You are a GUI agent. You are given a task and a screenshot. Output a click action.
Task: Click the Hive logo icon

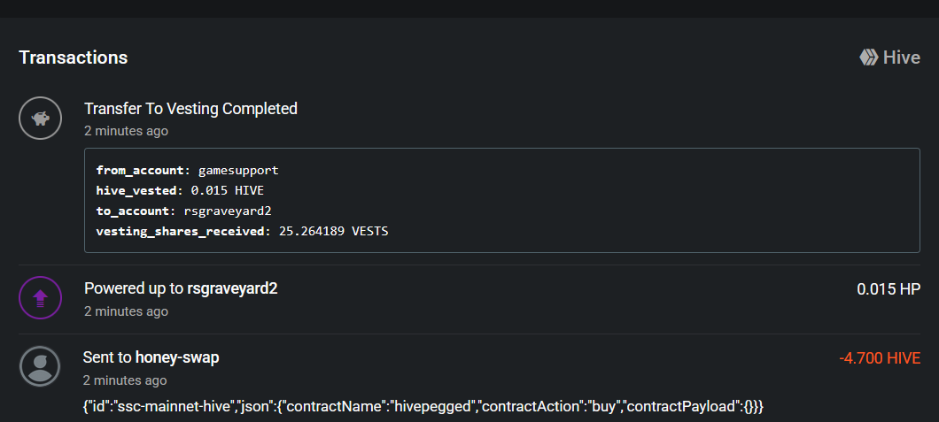(868, 58)
